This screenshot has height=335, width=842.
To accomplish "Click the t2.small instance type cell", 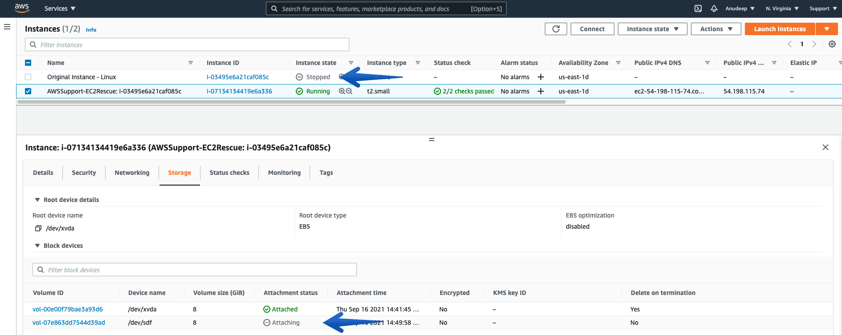I will point(378,91).
